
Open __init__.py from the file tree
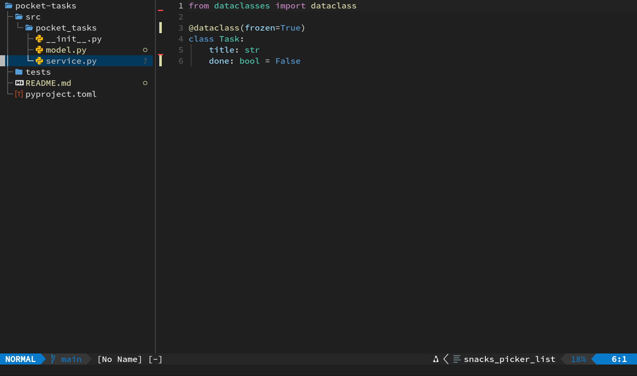click(74, 39)
